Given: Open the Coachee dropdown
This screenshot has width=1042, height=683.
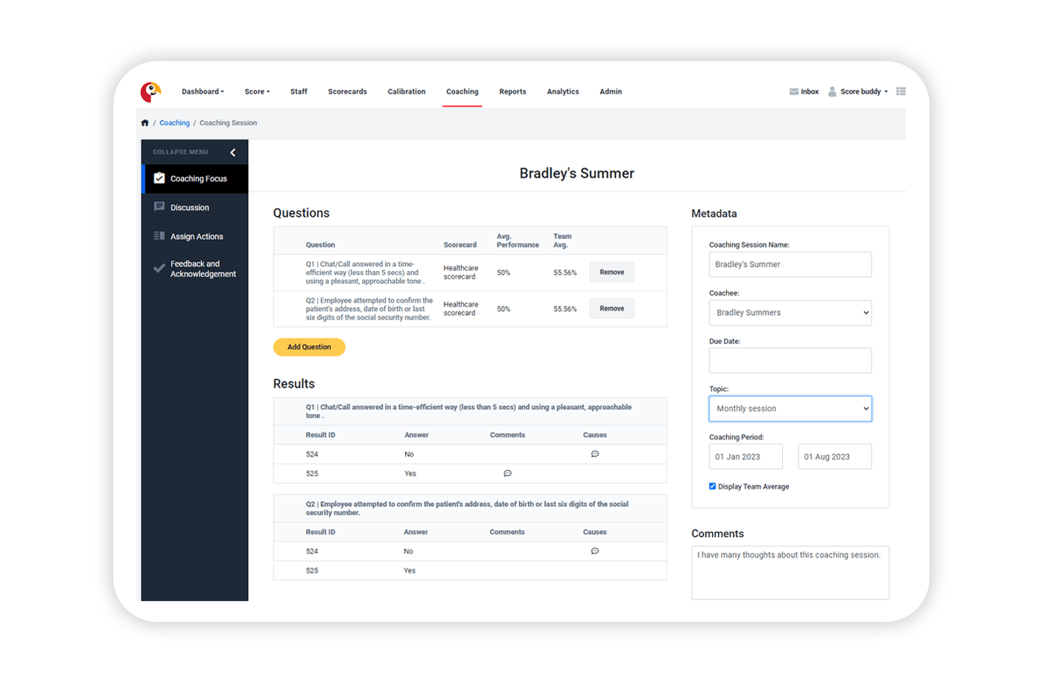Looking at the screenshot, I should 790,312.
